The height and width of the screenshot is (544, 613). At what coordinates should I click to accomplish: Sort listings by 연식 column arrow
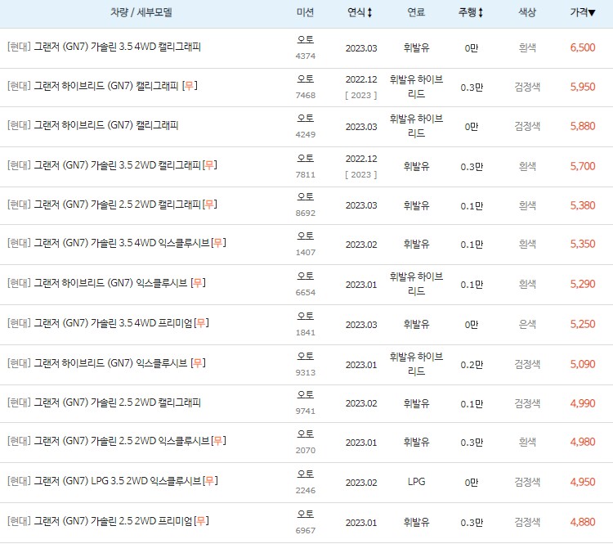(369, 12)
